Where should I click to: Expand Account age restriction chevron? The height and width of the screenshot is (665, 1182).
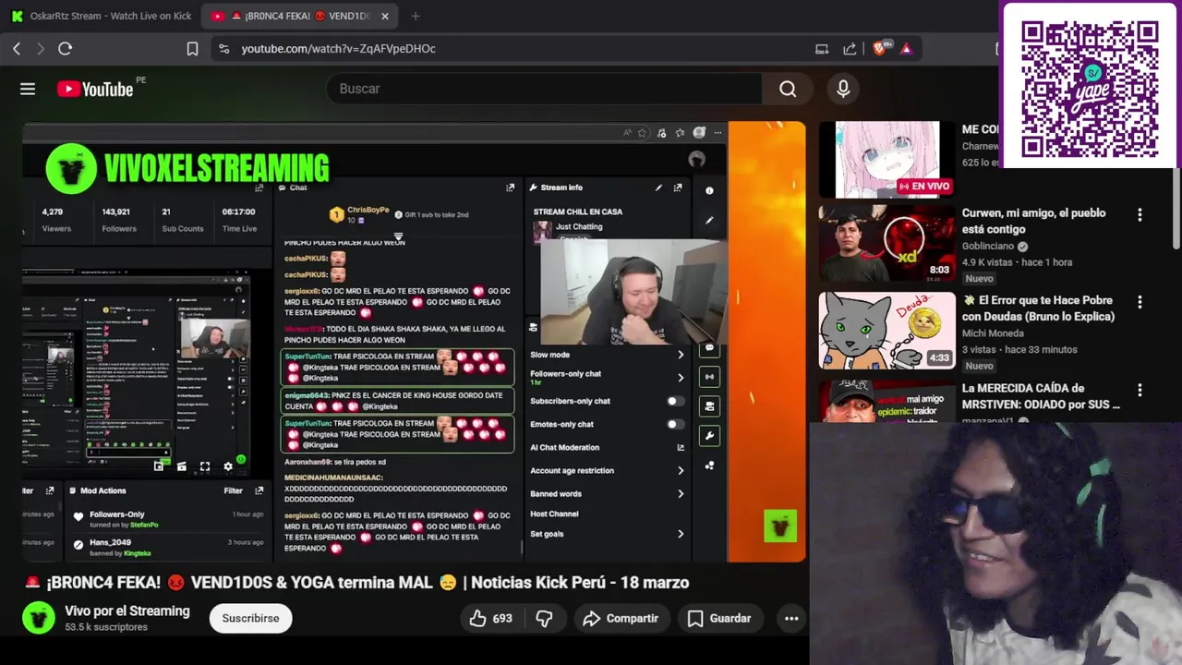[x=681, y=470]
